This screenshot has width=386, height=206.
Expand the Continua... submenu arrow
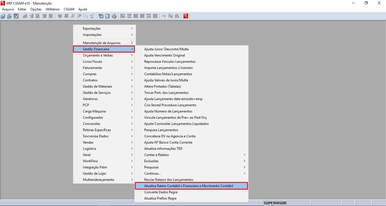click(x=244, y=174)
